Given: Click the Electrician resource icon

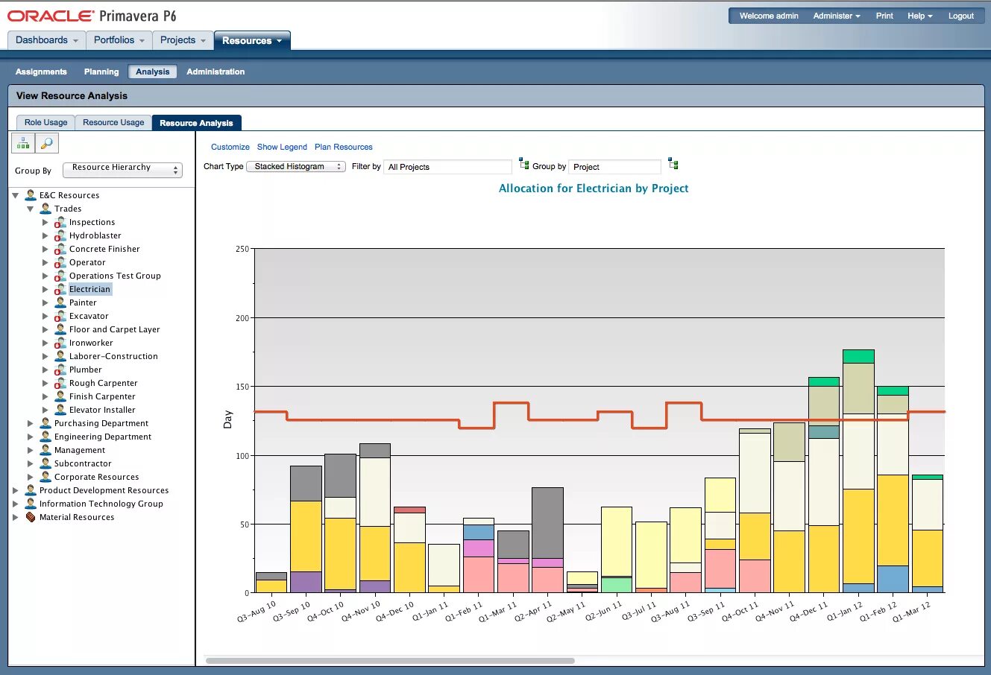Looking at the screenshot, I should pyautogui.click(x=60, y=289).
